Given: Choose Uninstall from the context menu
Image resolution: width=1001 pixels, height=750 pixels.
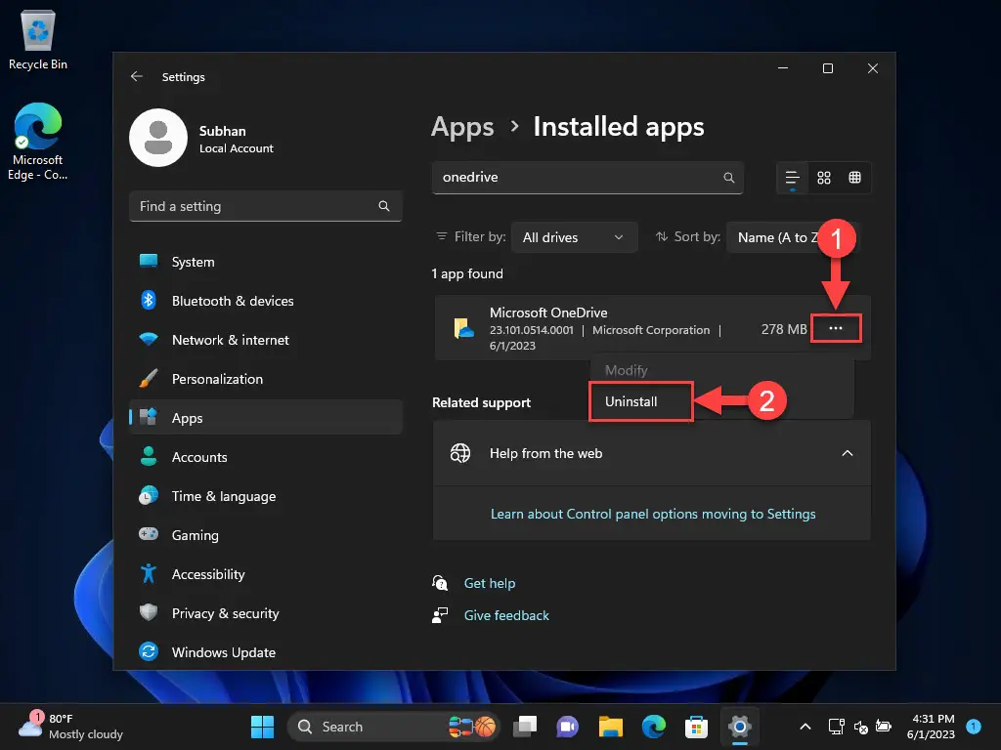Looking at the screenshot, I should point(641,401).
